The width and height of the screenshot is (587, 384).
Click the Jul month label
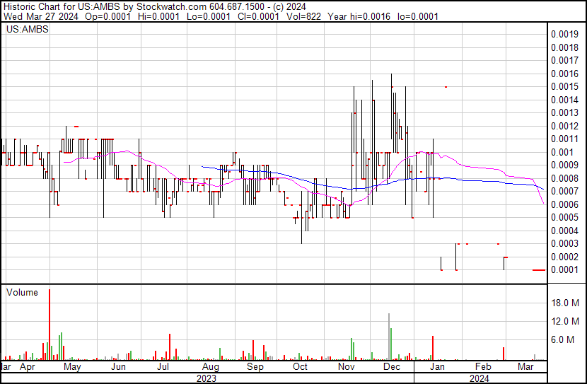[163, 367]
